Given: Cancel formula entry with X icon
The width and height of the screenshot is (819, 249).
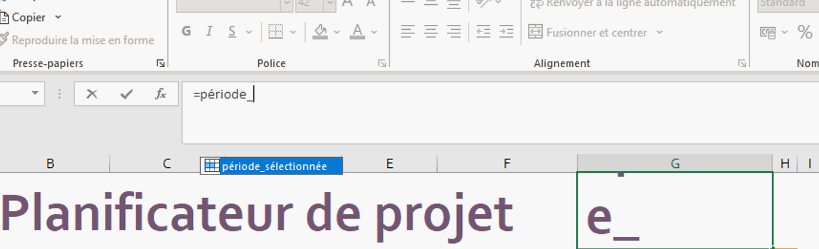Looking at the screenshot, I should point(92,94).
